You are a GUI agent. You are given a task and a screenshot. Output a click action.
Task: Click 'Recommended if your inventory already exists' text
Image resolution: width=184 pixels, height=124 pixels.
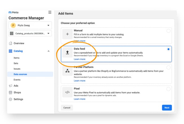click(x=102, y=77)
